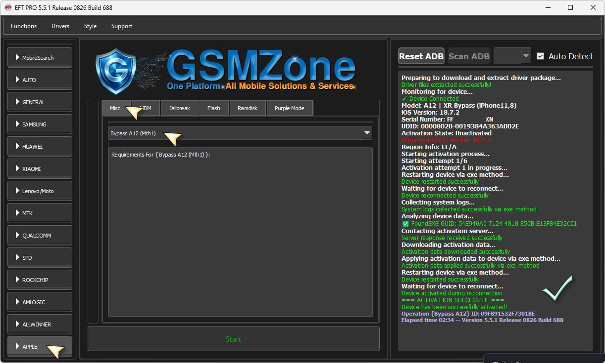Switch to the Ramdisk tab
The image size is (605, 363).
[248, 108]
